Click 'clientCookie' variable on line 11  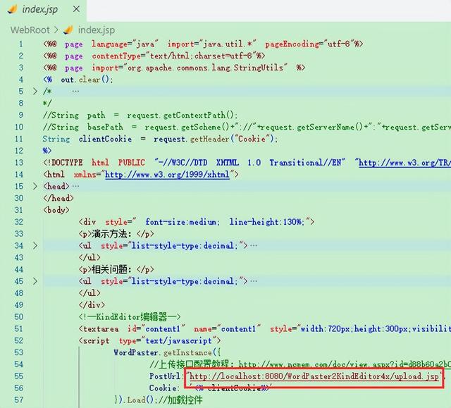tap(105, 139)
